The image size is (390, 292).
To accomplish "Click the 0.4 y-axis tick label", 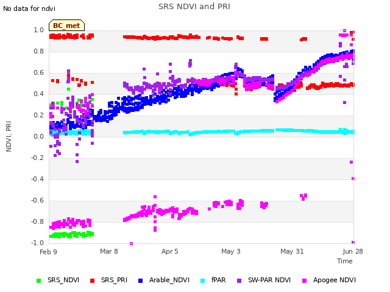I will (x=38, y=94).
